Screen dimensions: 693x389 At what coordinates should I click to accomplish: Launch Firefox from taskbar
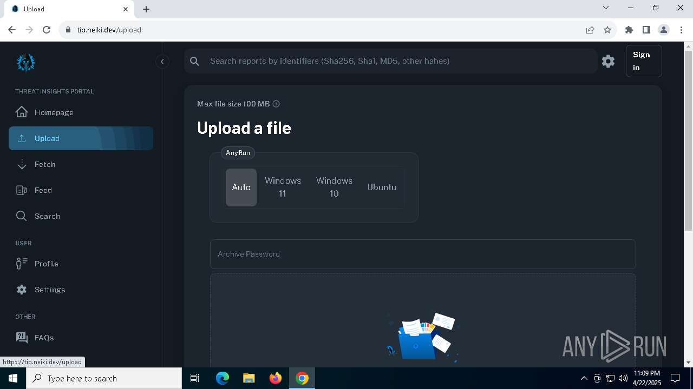pos(275,378)
